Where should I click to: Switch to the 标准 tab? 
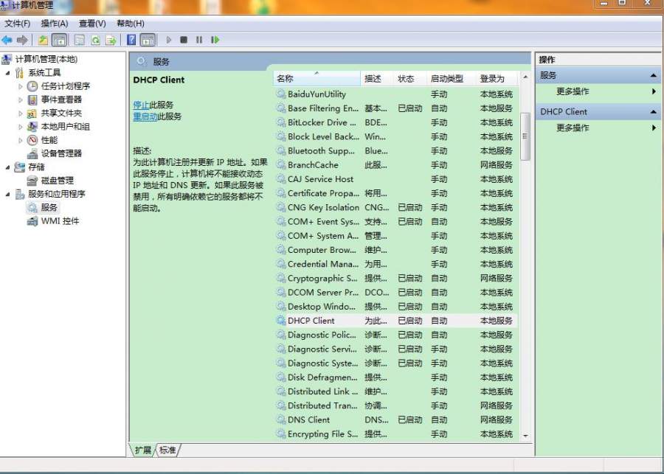[x=167, y=450]
